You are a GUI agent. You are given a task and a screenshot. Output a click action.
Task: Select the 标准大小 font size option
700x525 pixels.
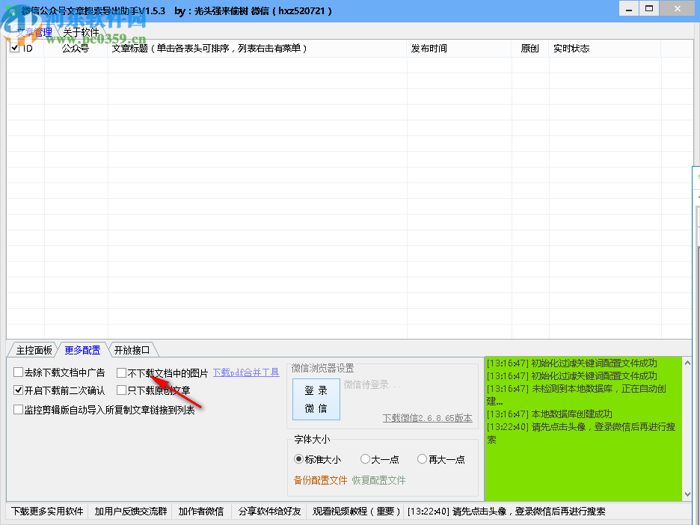pyautogui.click(x=299, y=459)
